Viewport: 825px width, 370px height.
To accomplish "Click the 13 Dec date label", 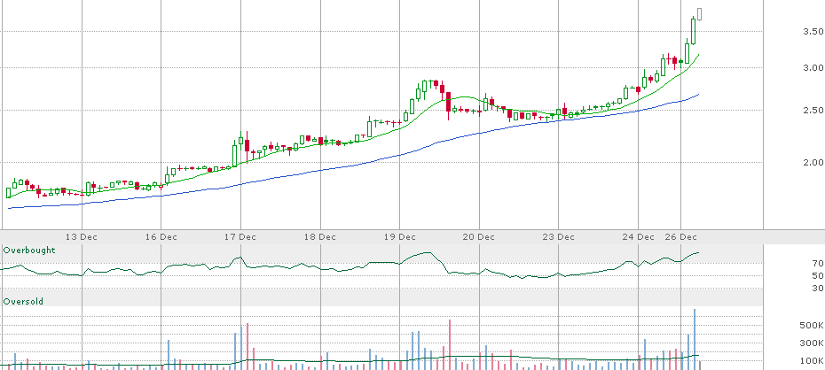I will click(x=81, y=236).
